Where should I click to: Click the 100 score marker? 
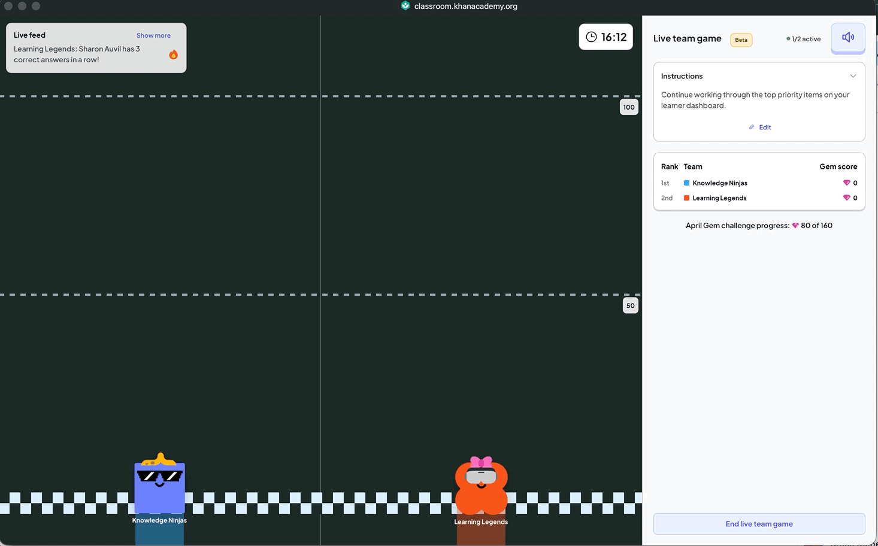(628, 107)
